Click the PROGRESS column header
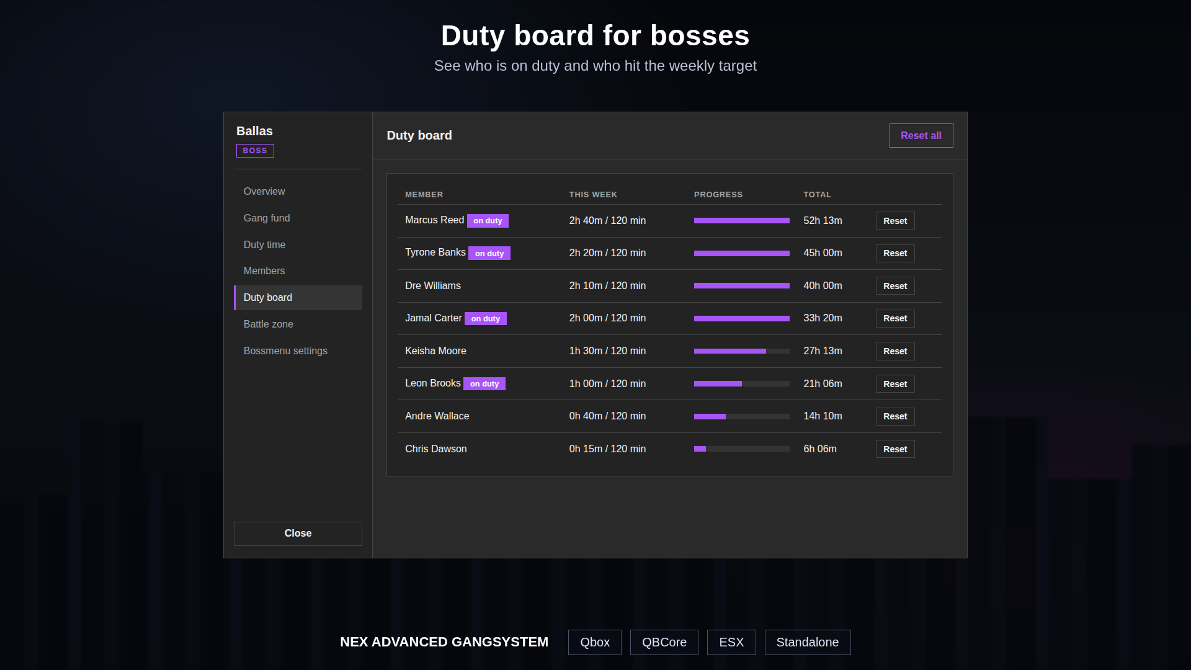This screenshot has height=670, width=1191. click(718, 195)
